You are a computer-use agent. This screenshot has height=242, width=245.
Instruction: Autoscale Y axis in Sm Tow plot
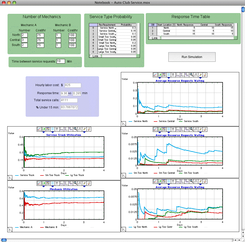pyautogui.click(x=182, y=129)
